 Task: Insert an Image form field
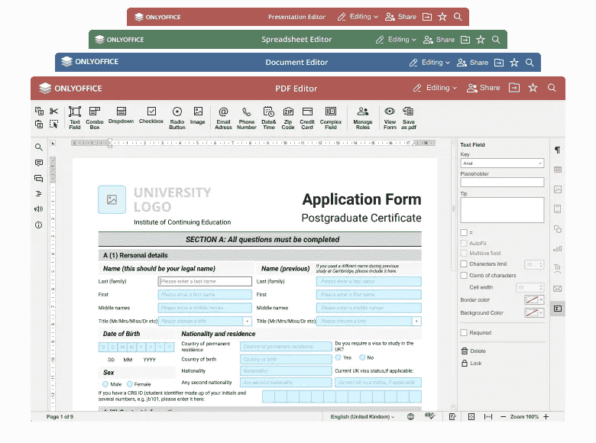tap(198, 115)
